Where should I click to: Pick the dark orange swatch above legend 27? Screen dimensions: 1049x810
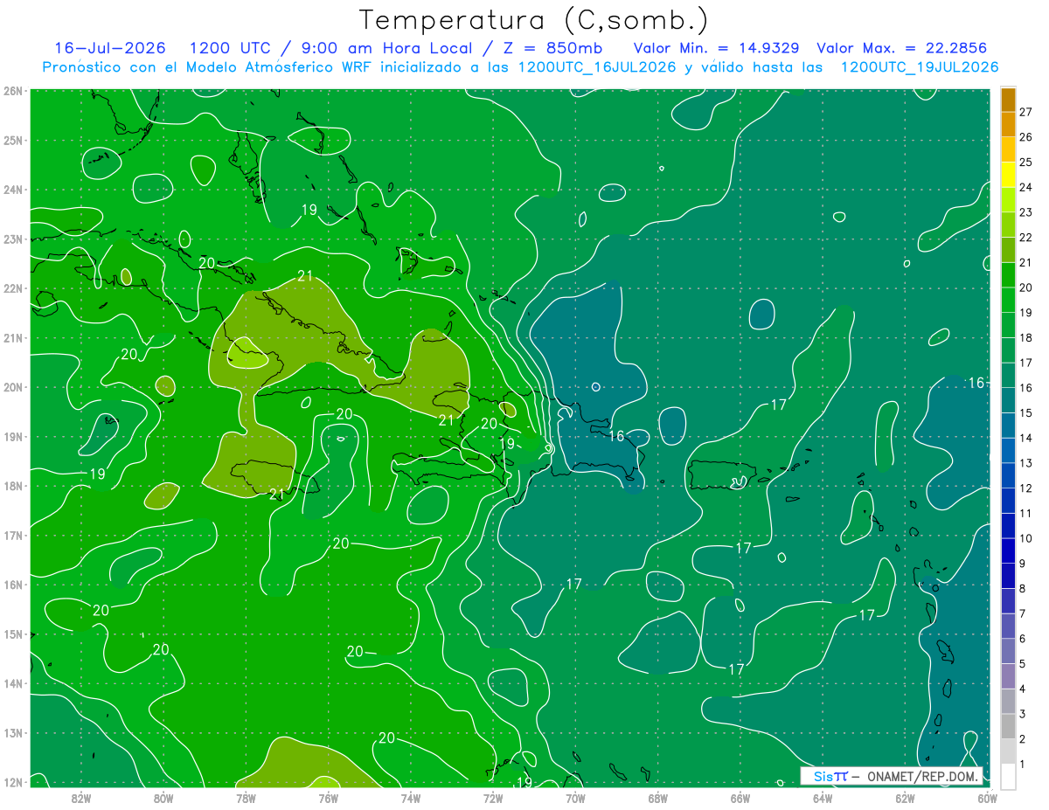1008,100
